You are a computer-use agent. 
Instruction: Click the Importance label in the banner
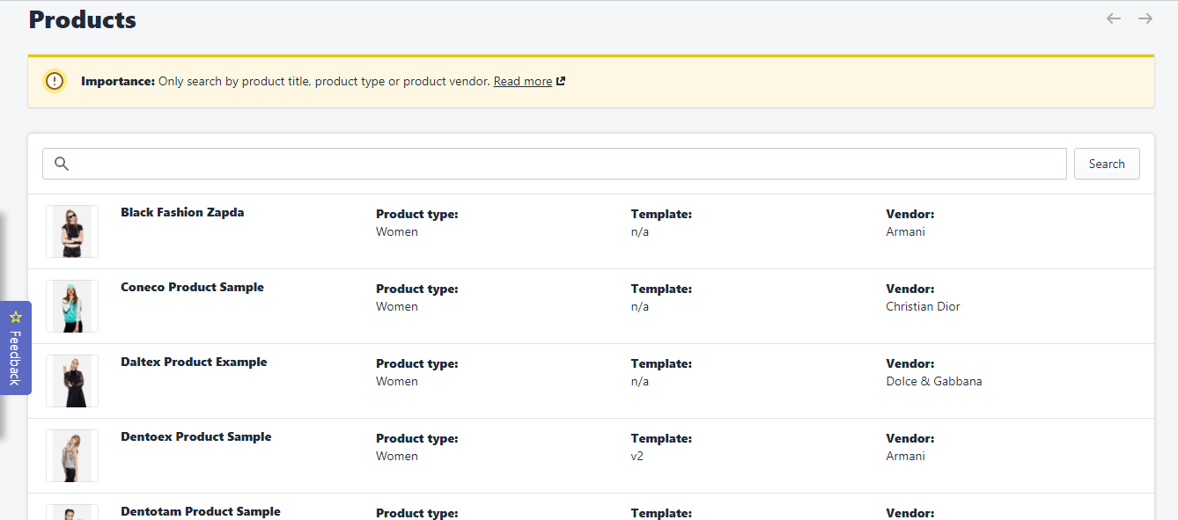click(x=118, y=81)
